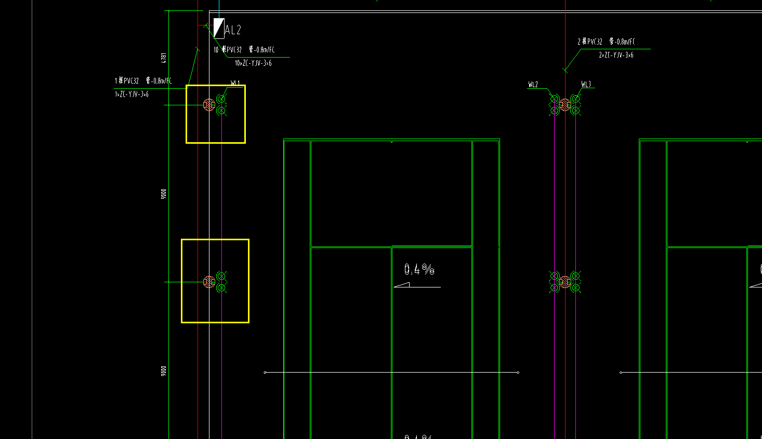Select the slope arrow beneath the 0.4% label
This screenshot has width=762, height=439.
[x=417, y=284]
